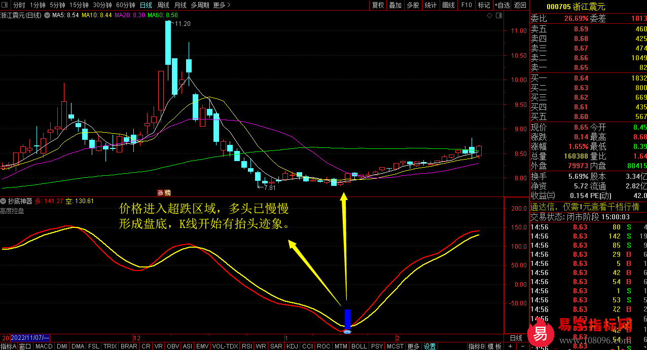This screenshot has width=647, height=350.
Task: Toggle 复权 price adjustment
Action: pyautogui.click(x=378, y=5)
